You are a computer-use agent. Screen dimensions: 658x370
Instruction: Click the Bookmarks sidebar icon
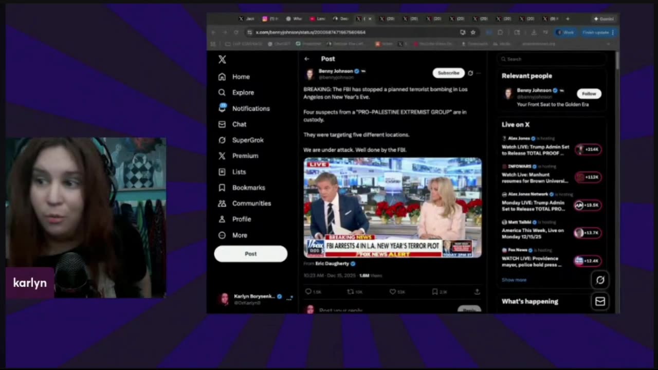pyautogui.click(x=222, y=188)
